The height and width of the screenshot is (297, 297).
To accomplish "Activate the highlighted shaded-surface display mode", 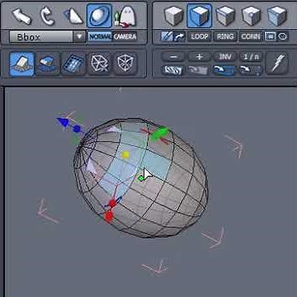I will coord(21,64).
